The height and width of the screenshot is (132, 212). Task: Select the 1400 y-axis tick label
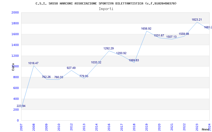coord(15,45)
